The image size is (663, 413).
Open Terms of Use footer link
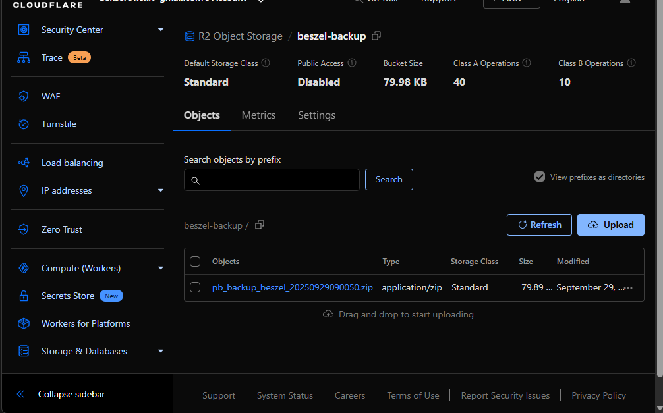pos(413,396)
